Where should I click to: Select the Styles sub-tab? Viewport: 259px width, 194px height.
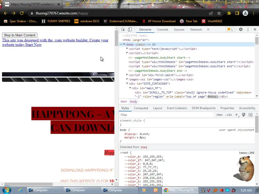125,108
